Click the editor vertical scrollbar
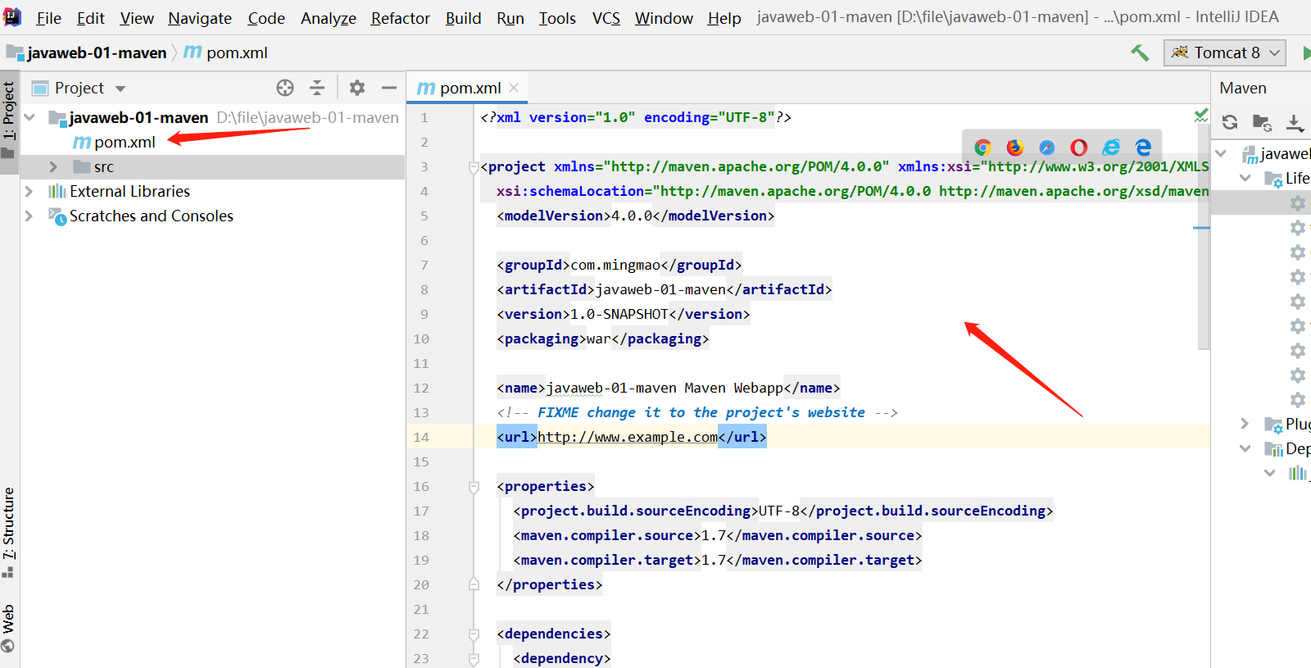The image size is (1311, 668). coord(1204,238)
